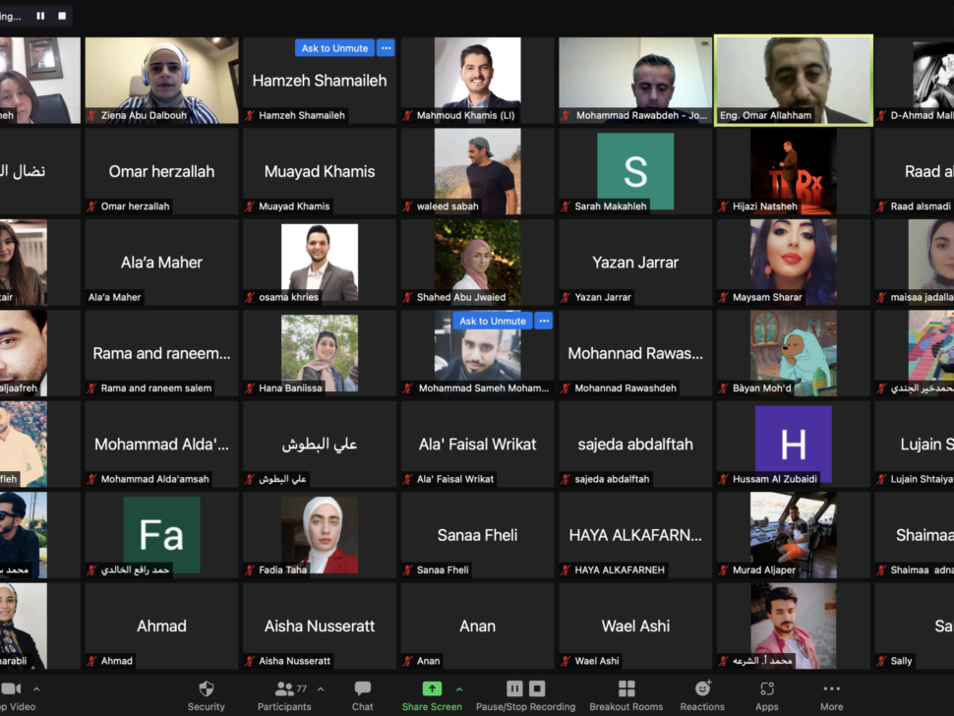Toggle the Video camera button
The width and height of the screenshot is (954, 716).
(11, 688)
